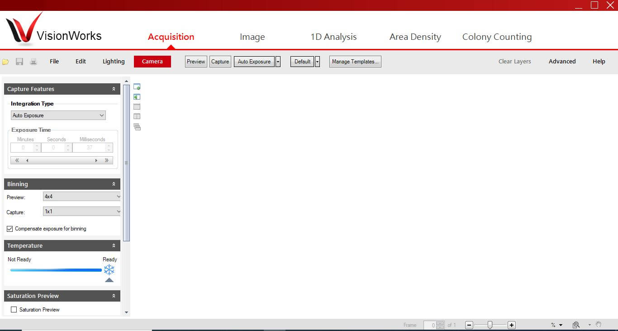Click the split window layout icon
Viewport: 618px width, 331px height.
coord(137,116)
